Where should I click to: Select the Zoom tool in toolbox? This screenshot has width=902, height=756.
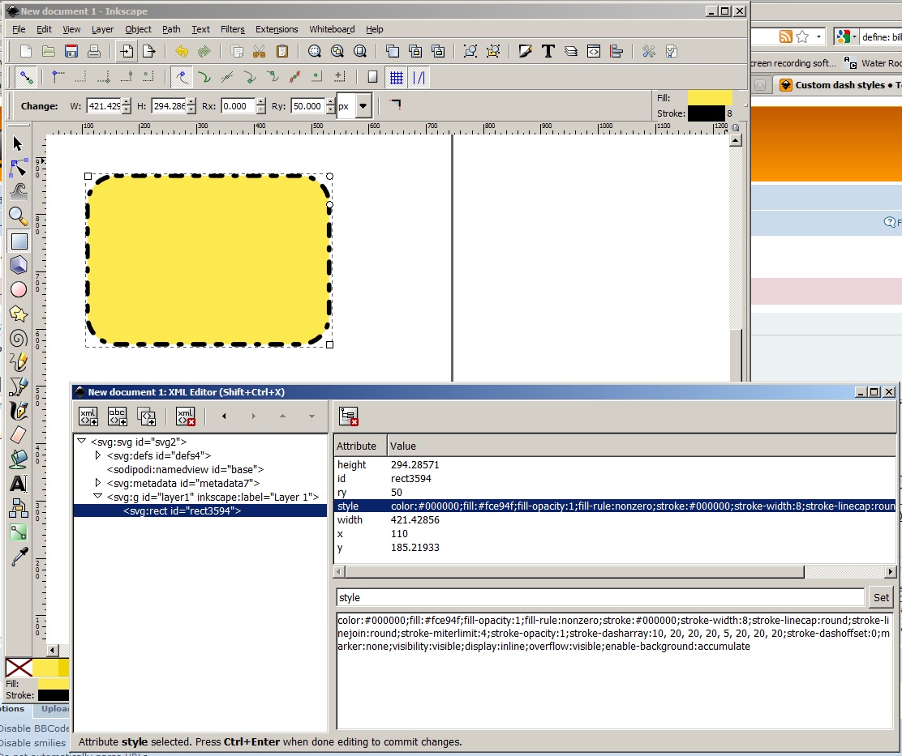[x=18, y=216]
